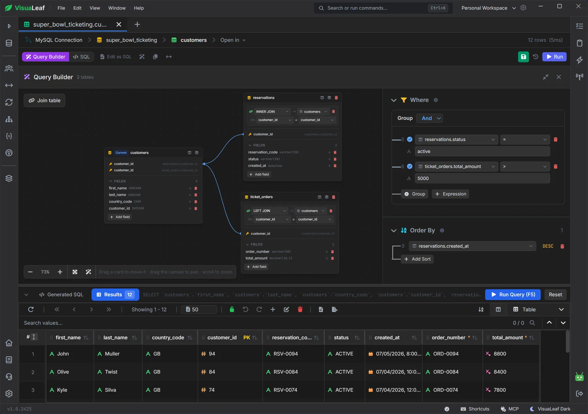Open the users icon in left sidebar
Viewport: 588px width, 414px height.
click(9, 68)
